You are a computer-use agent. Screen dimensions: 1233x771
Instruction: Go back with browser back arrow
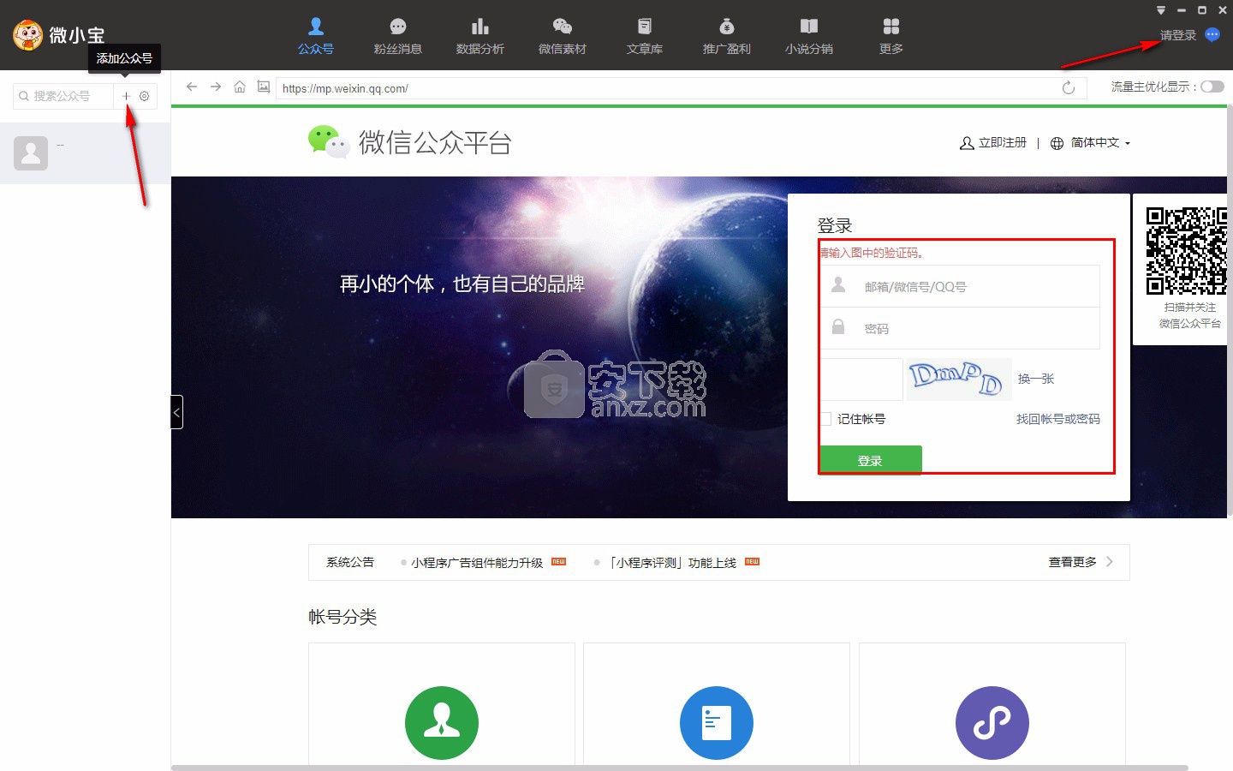tap(192, 87)
